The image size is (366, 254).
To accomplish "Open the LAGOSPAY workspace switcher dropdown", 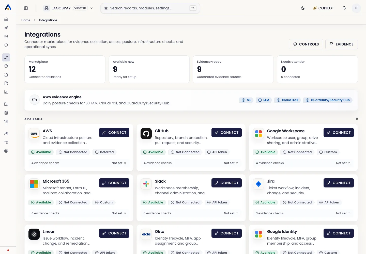I will (69, 8).
